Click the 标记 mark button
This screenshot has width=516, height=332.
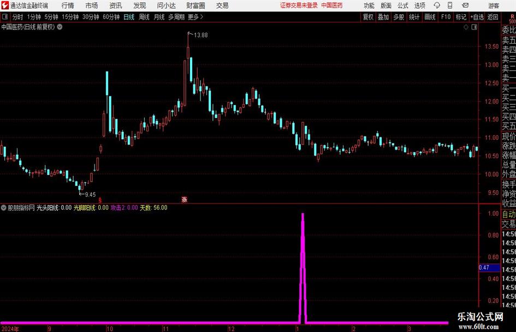point(461,17)
